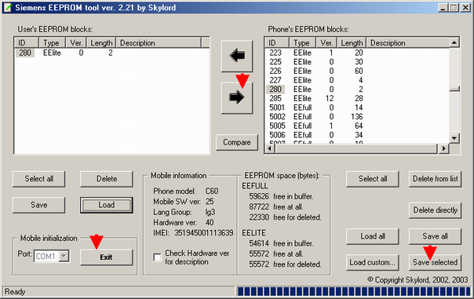Click Ver. column header in phone's blocks list
The width and height of the screenshot is (474, 299).
[326, 43]
